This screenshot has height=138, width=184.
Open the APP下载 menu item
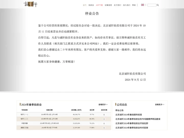click(99, 5)
